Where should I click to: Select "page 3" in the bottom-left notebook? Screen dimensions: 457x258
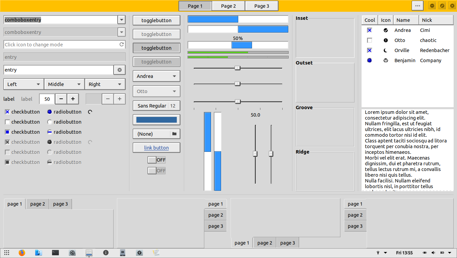[x=60, y=204]
